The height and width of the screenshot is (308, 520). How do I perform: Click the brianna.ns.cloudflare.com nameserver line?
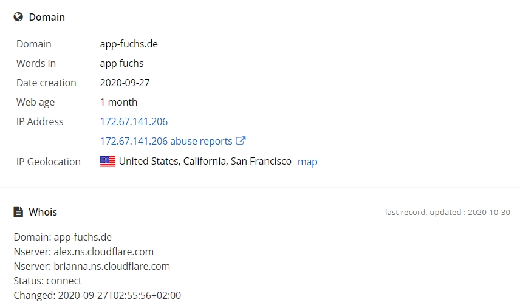[x=92, y=266]
